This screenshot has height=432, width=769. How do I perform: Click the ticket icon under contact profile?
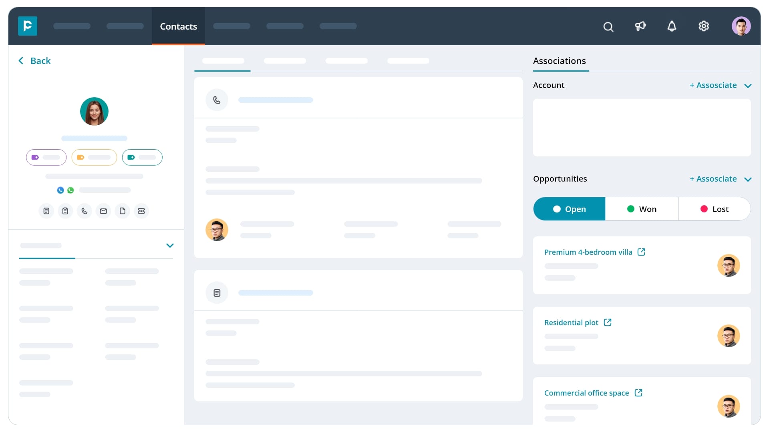pyautogui.click(x=141, y=211)
